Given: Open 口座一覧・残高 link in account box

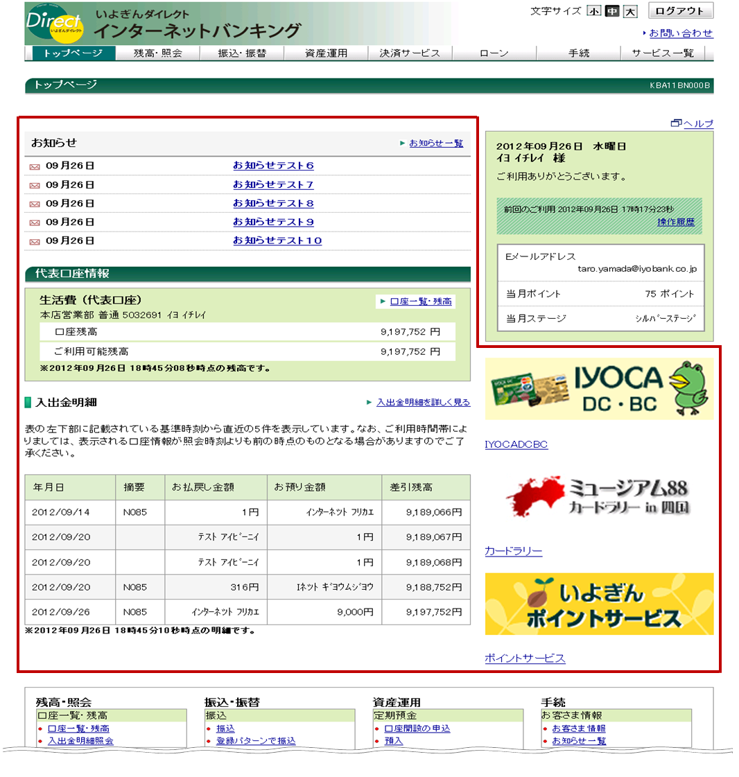Looking at the screenshot, I should click(421, 302).
